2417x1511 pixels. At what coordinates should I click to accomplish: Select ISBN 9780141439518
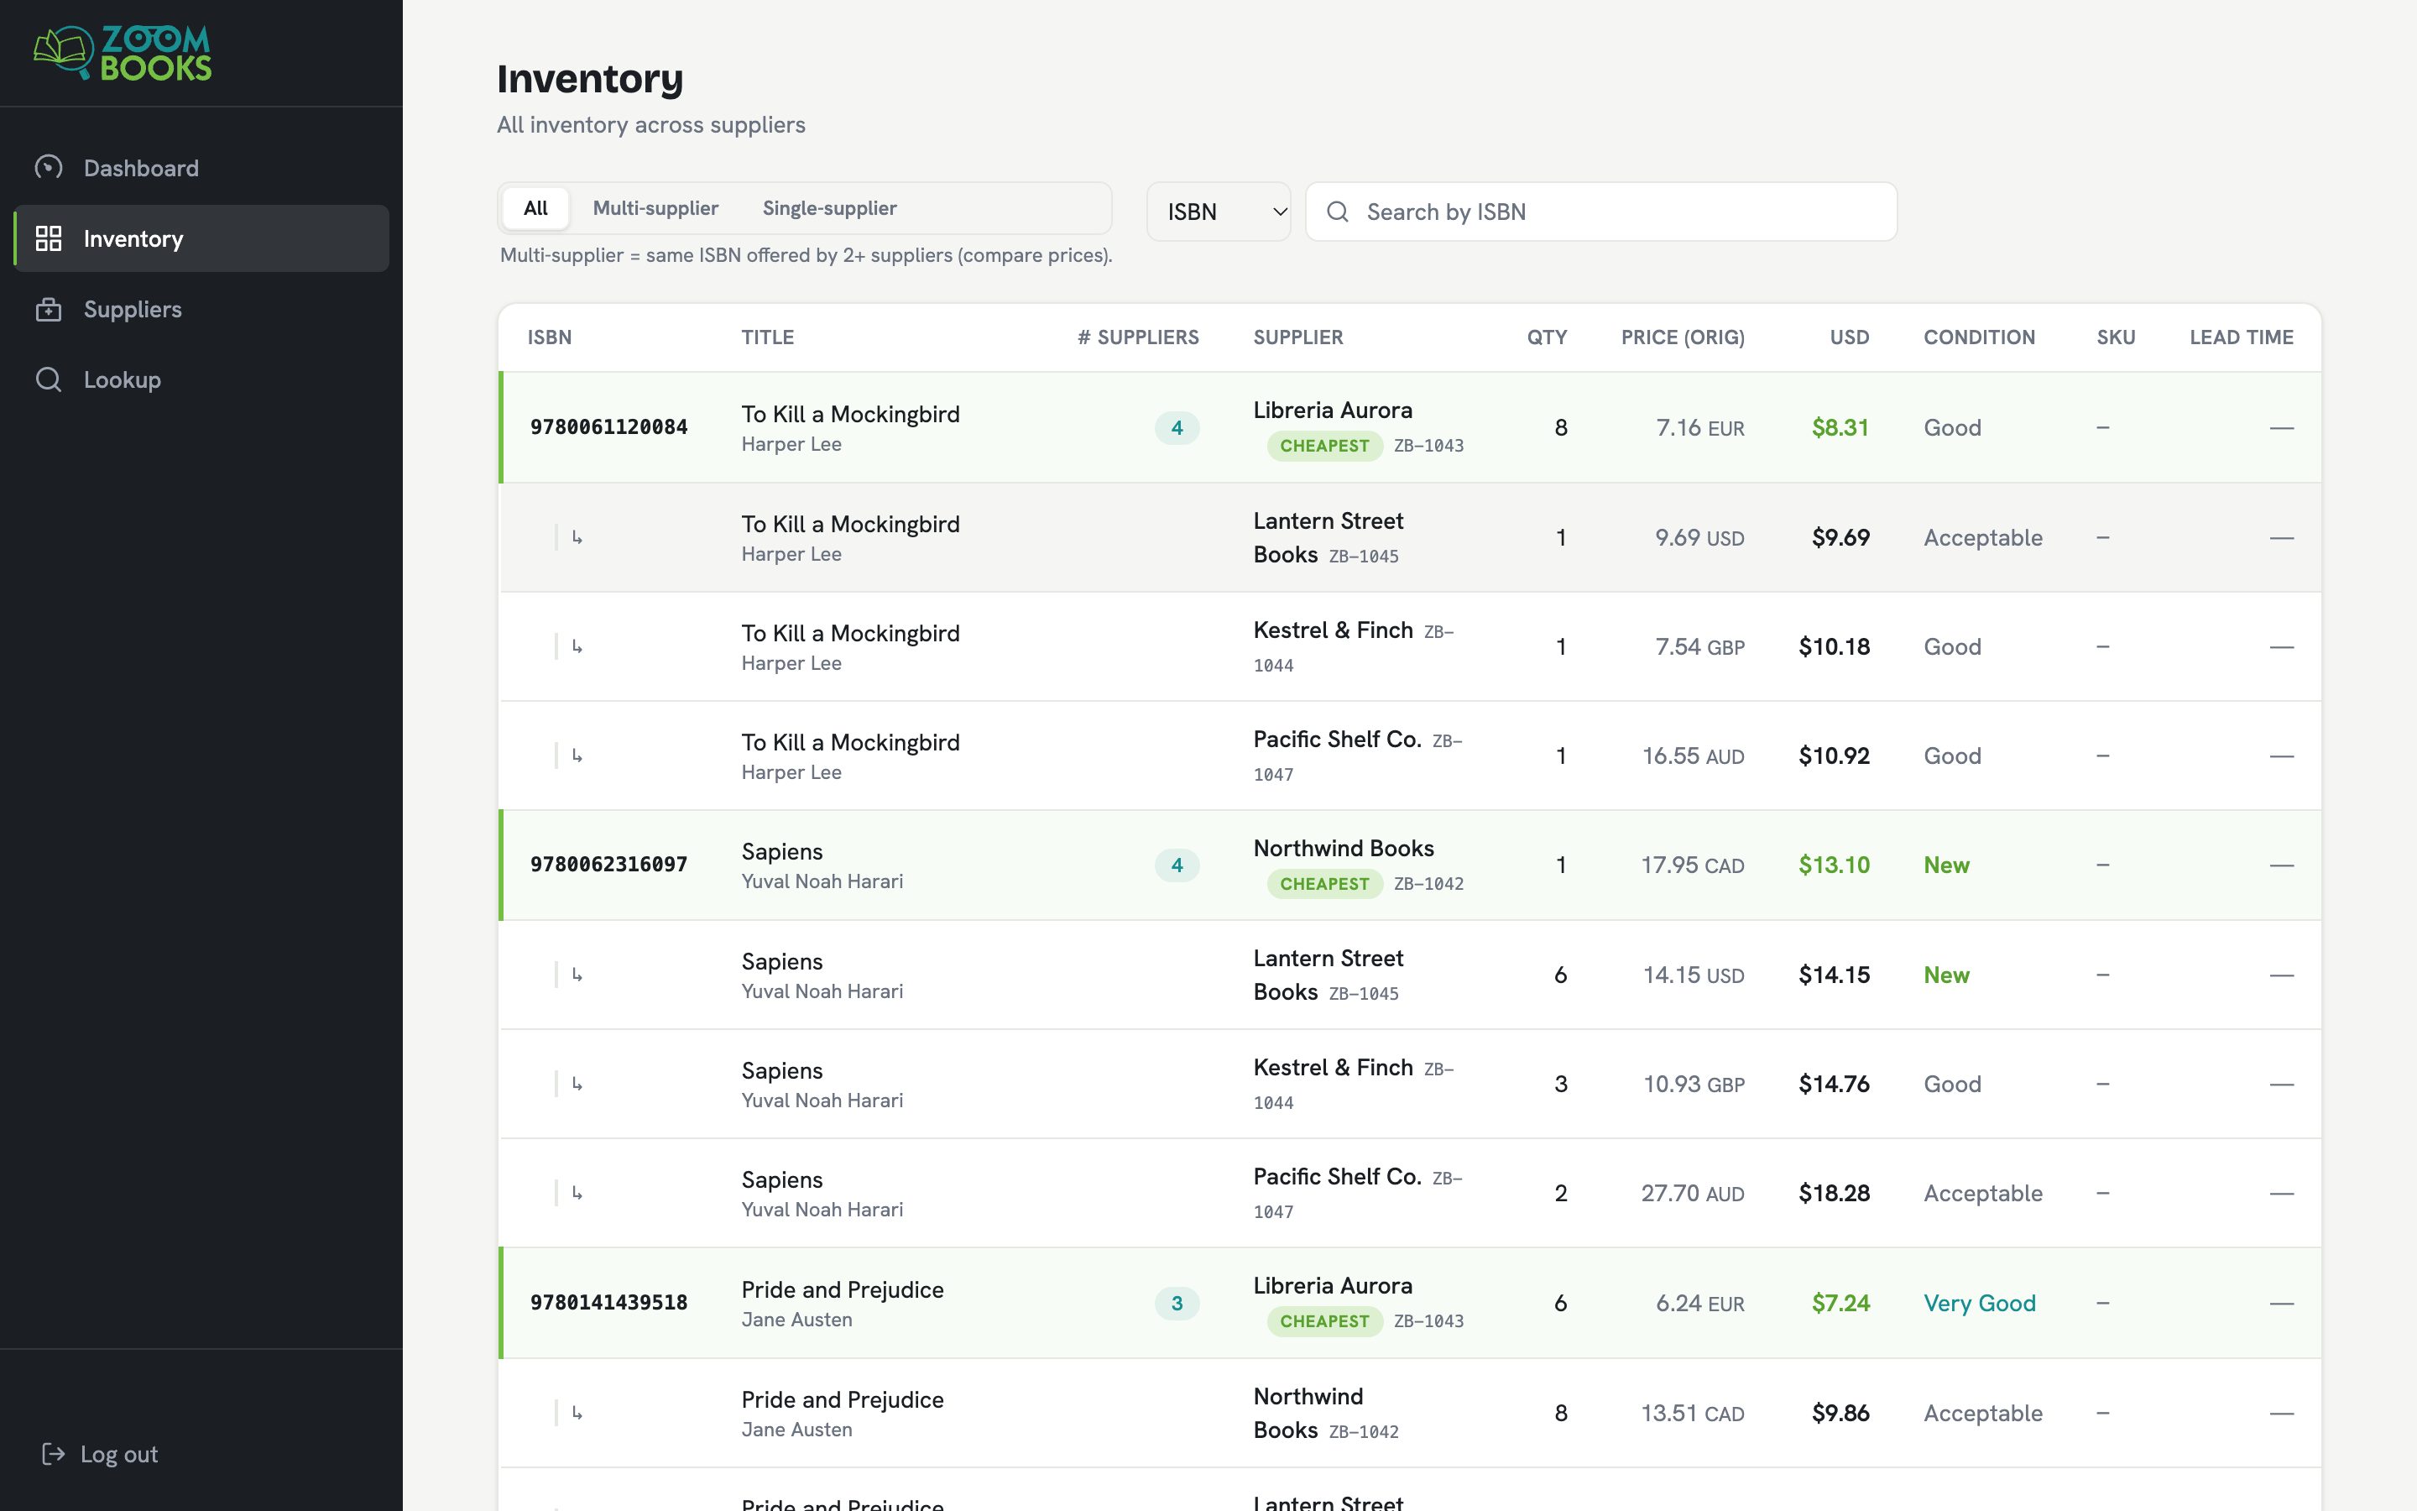608,1303
